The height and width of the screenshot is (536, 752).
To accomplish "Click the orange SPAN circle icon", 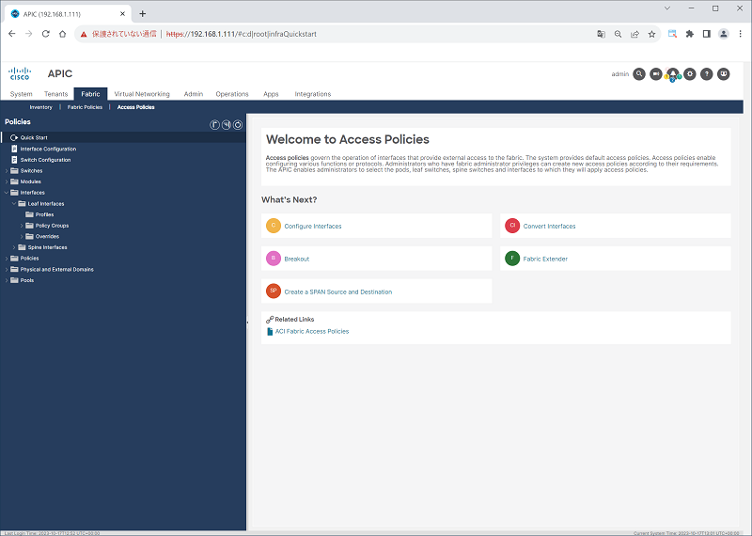I will pyautogui.click(x=274, y=291).
